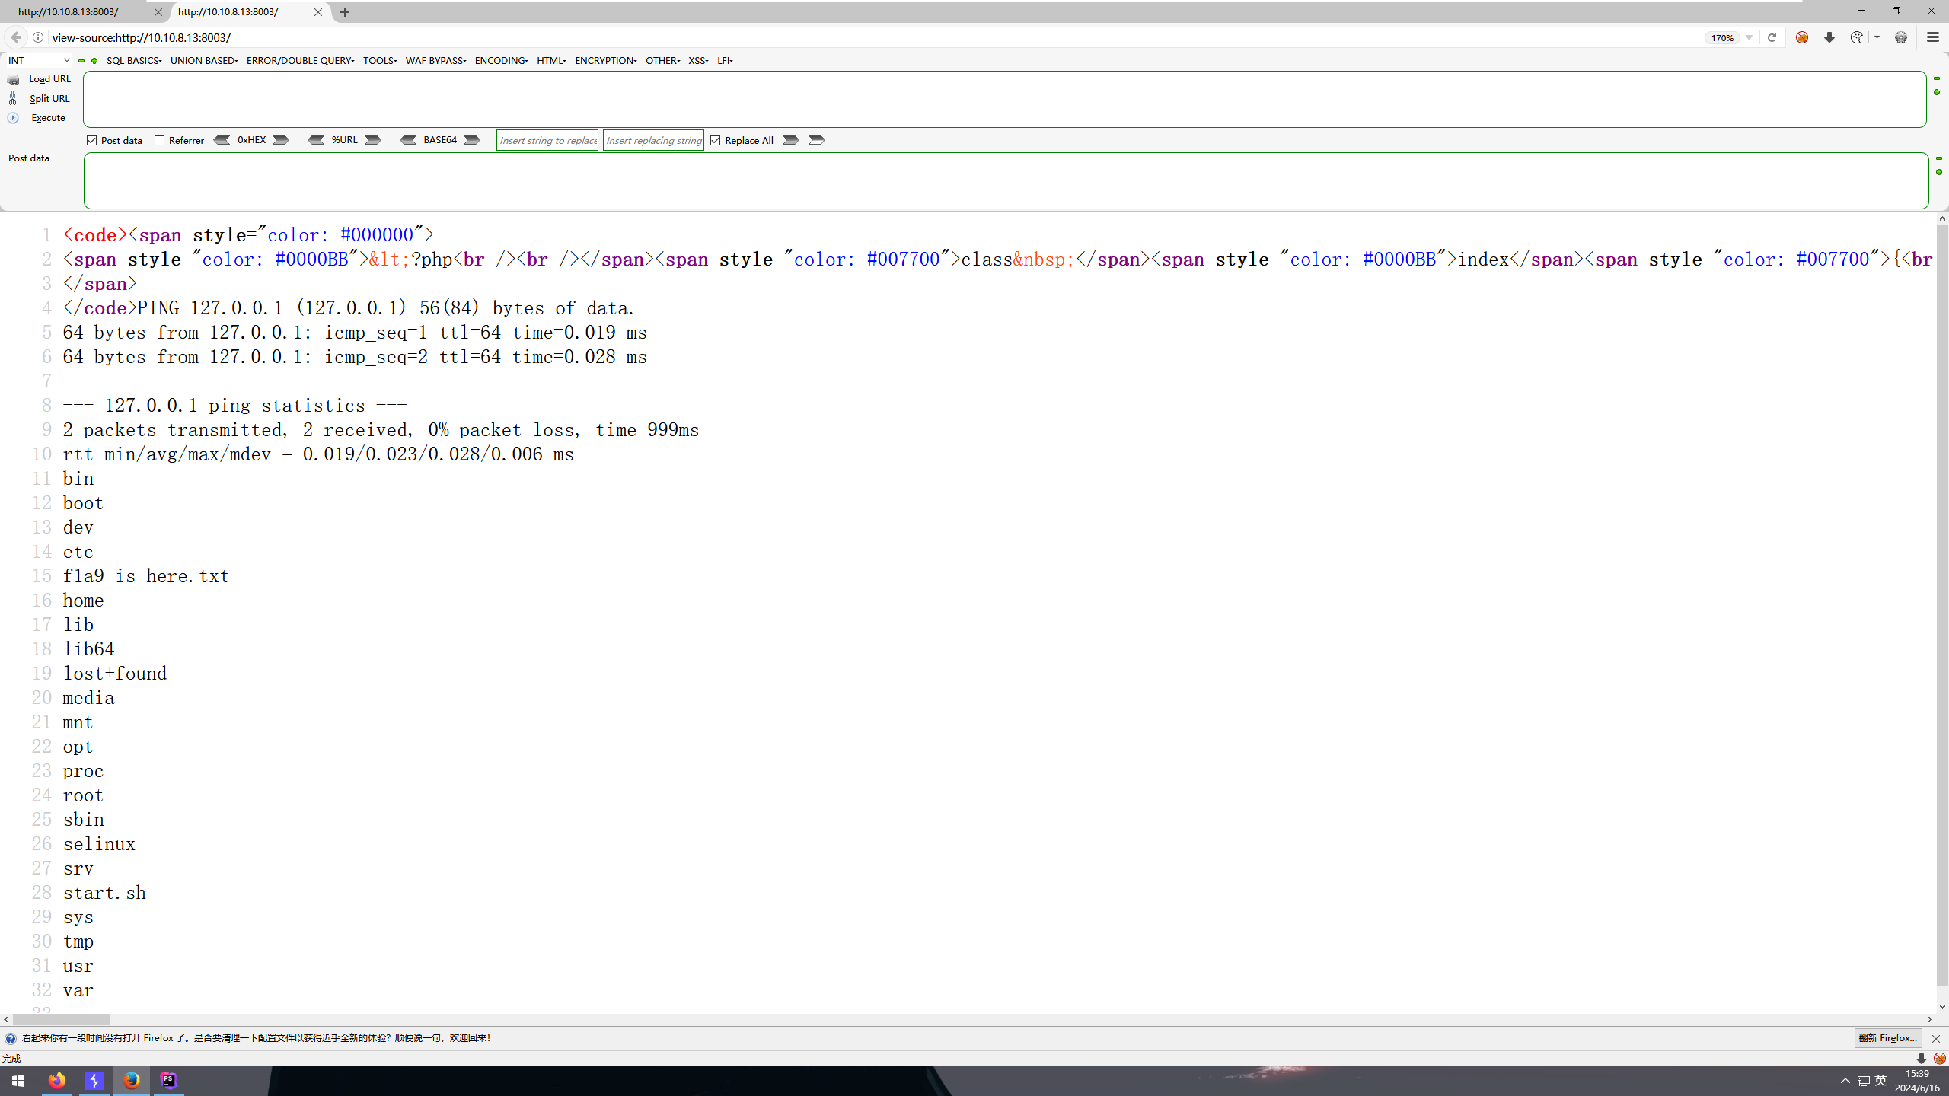Open the HTML menu
Screen dimensions: 1949x1096
pos(551,61)
